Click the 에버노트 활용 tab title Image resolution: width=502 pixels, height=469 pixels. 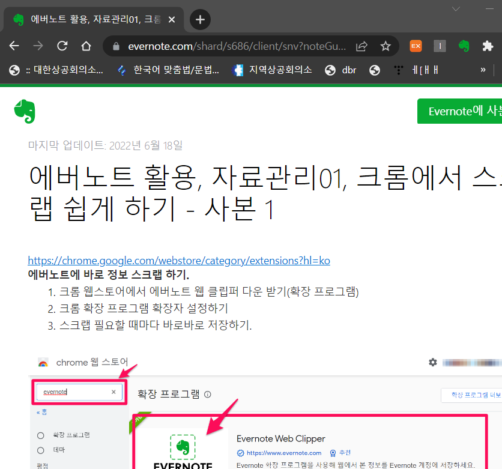(x=95, y=20)
